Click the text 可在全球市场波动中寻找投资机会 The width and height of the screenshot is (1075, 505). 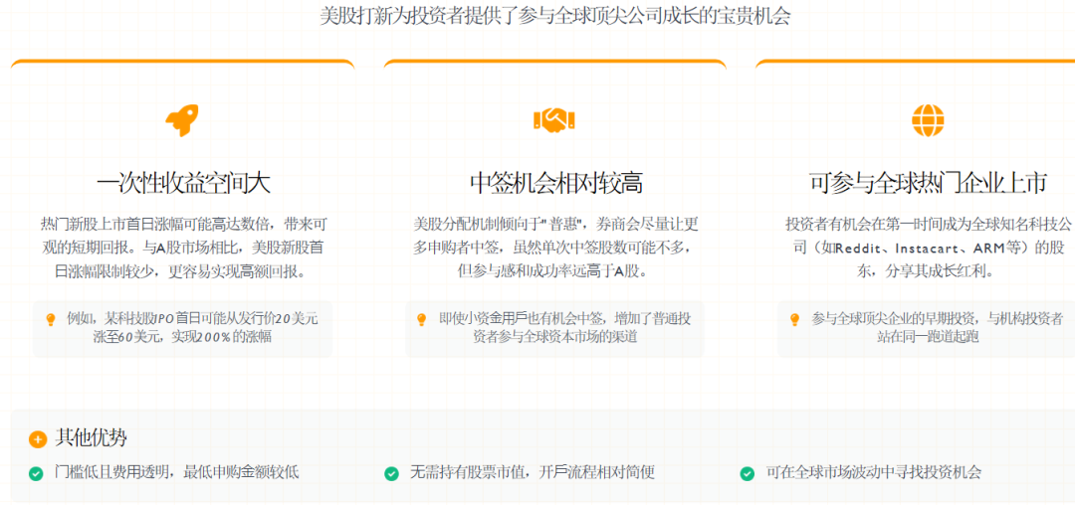[874, 473]
